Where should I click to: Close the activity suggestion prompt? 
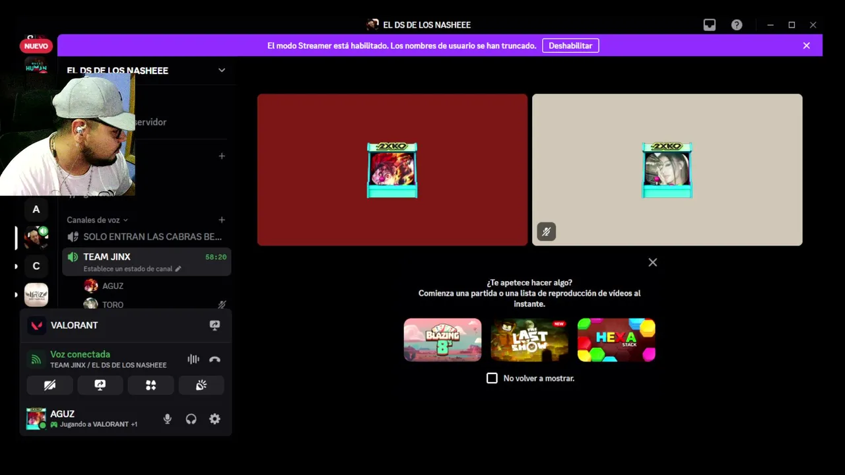(653, 263)
